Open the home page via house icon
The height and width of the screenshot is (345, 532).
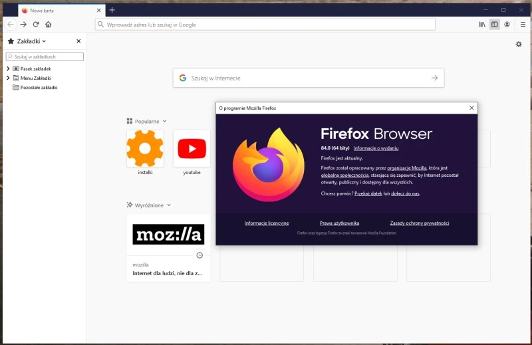pyautogui.click(x=48, y=25)
